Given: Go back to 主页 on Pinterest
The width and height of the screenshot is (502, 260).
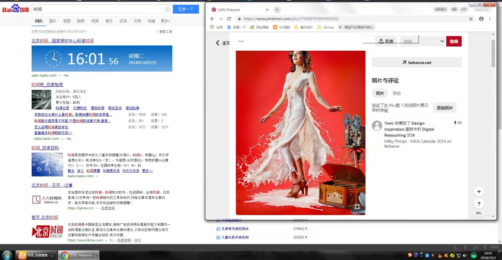Looking at the screenshot, I should pyautogui.click(x=223, y=43).
